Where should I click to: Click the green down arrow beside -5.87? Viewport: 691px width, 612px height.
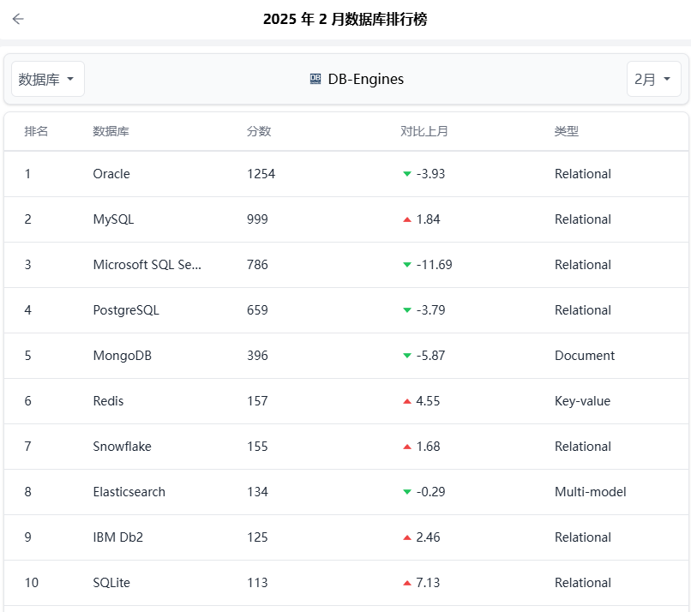pos(407,356)
